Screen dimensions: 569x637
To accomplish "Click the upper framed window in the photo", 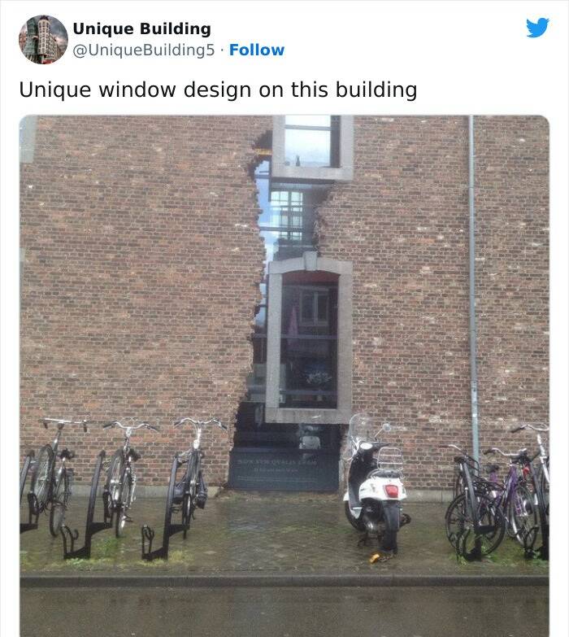I will [312, 147].
